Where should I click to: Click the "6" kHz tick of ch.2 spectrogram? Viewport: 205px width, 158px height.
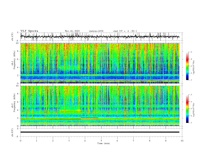(18, 102)
